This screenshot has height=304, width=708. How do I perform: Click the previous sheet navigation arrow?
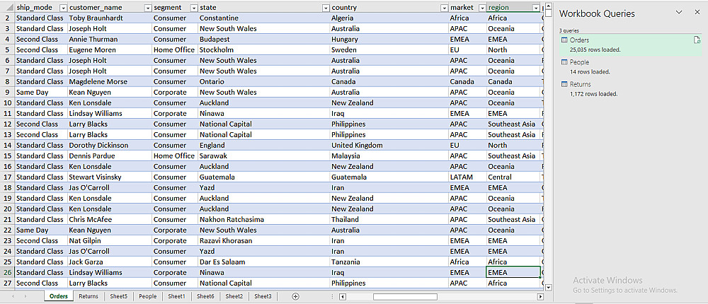(13, 296)
